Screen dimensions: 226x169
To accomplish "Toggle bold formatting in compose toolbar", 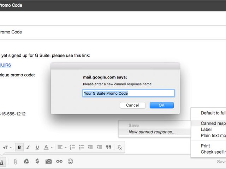I will (19, 147).
